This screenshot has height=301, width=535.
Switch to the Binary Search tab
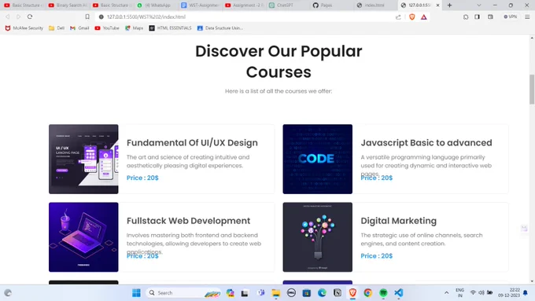68,6
